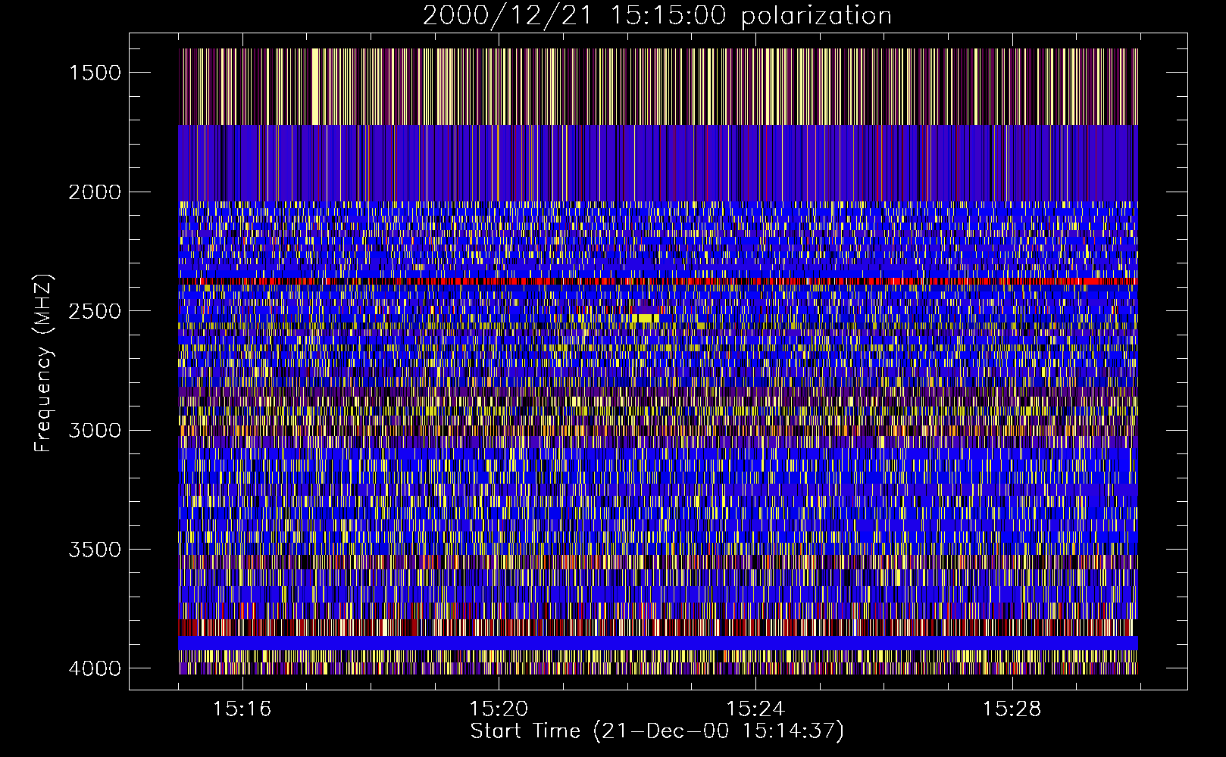Click the red interference line near 2375 MHz
The width and height of the screenshot is (1226, 757).
(658, 282)
